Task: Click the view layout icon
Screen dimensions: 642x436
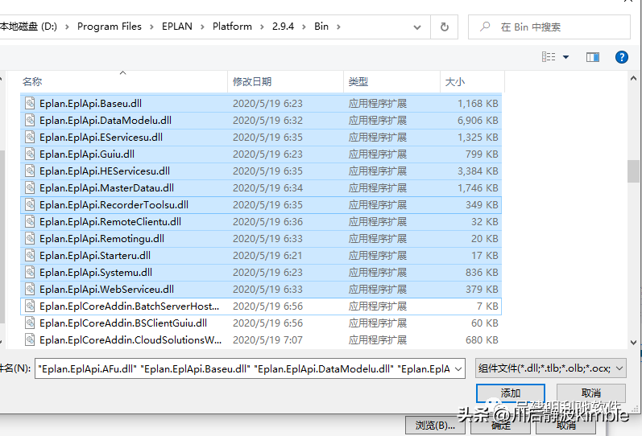Action: (549, 57)
